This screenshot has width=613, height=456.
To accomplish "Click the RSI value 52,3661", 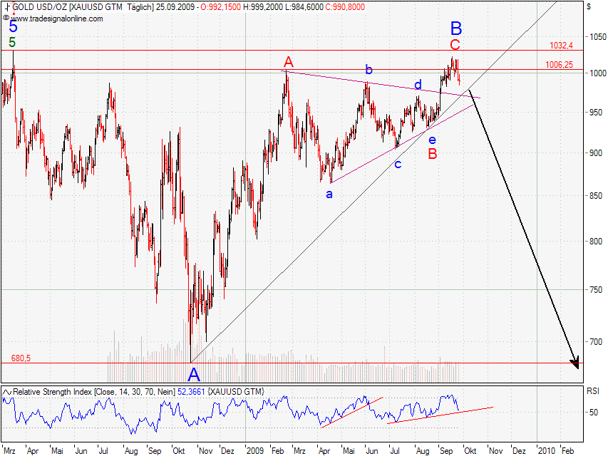I will [191, 392].
